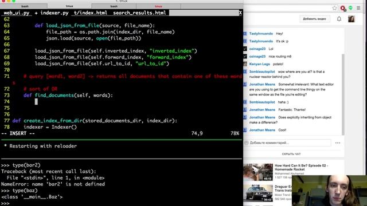The image size is (367, 206).
Task: Open the red Opera-style extension icon
Action: 343,9
